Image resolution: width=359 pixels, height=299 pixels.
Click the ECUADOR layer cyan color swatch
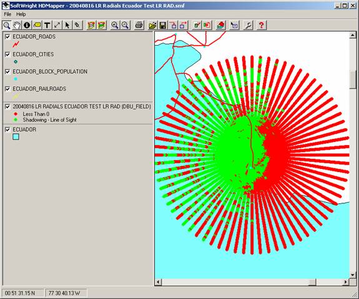point(16,137)
